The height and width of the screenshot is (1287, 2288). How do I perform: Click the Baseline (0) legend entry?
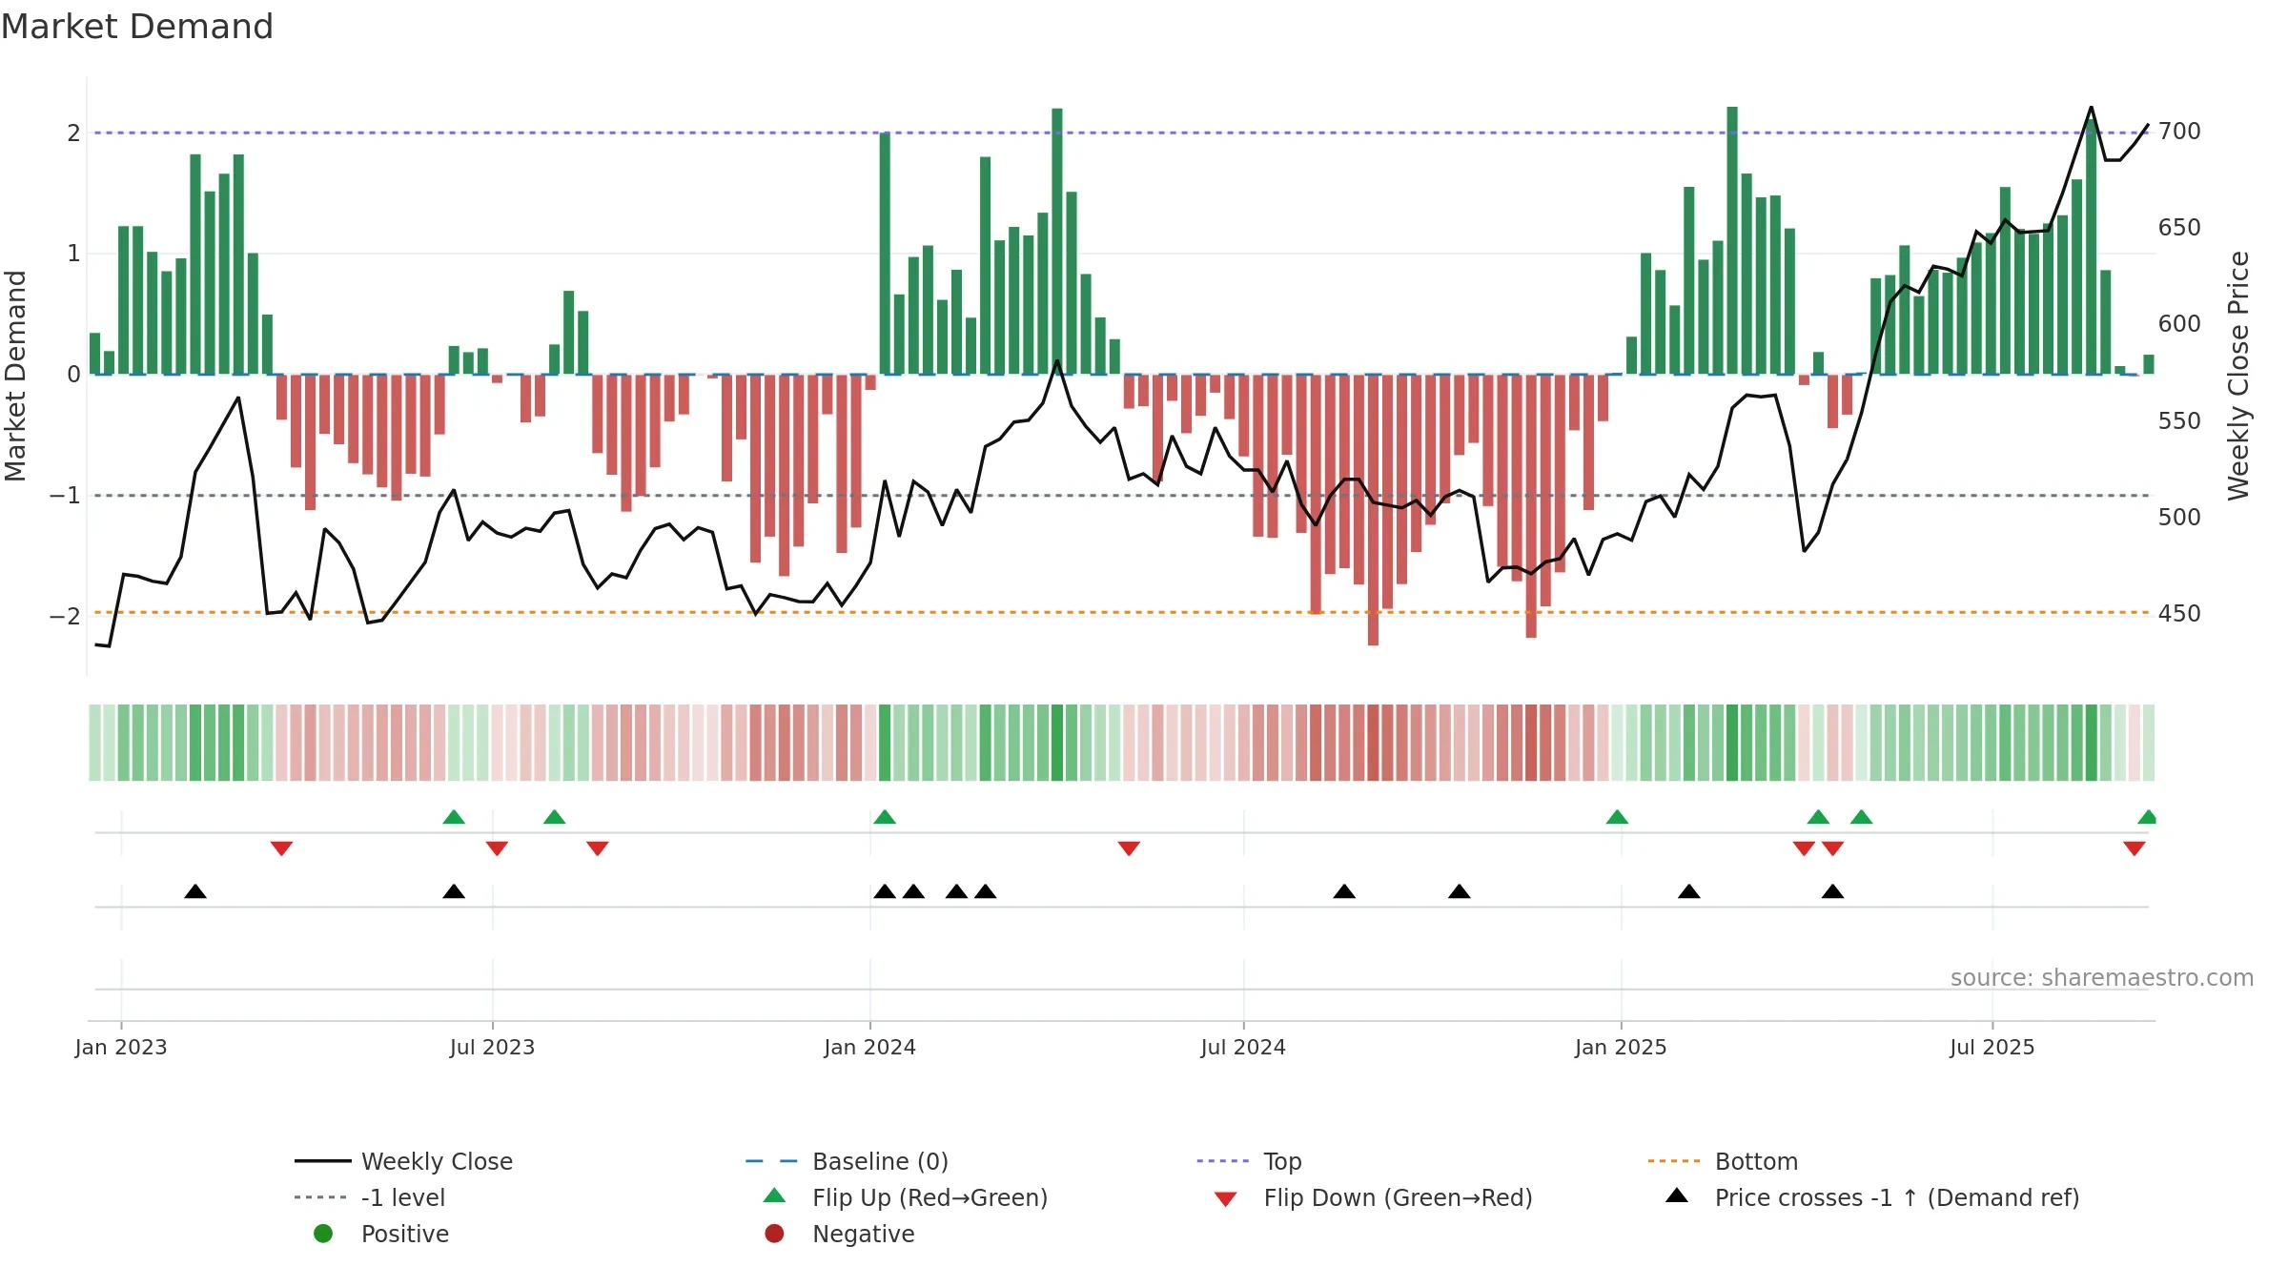pos(847,1161)
